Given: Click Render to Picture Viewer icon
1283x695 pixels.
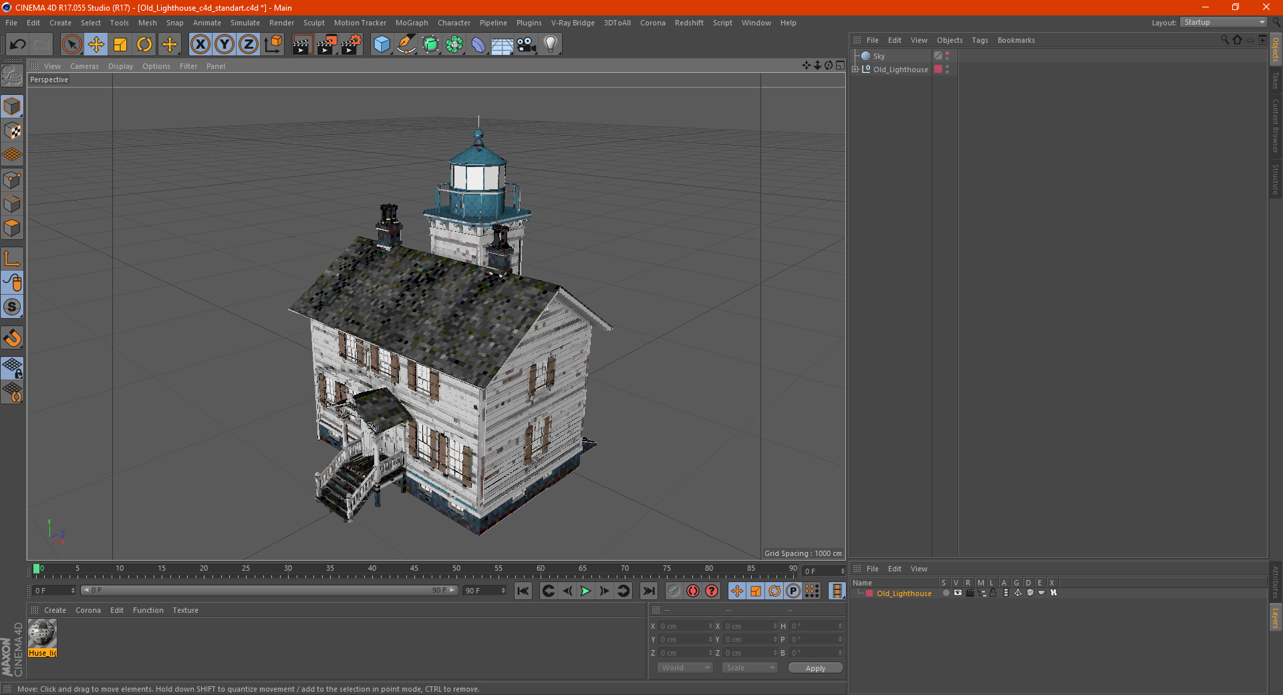Looking at the screenshot, I should tap(327, 45).
